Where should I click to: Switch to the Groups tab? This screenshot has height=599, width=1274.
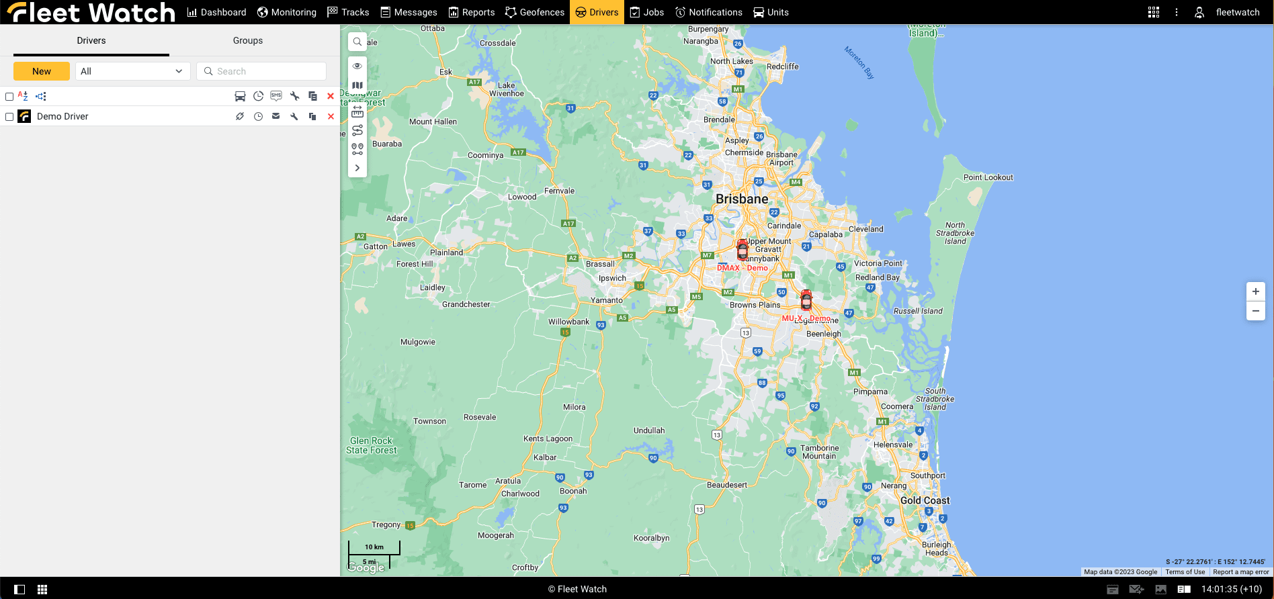tap(248, 41)
